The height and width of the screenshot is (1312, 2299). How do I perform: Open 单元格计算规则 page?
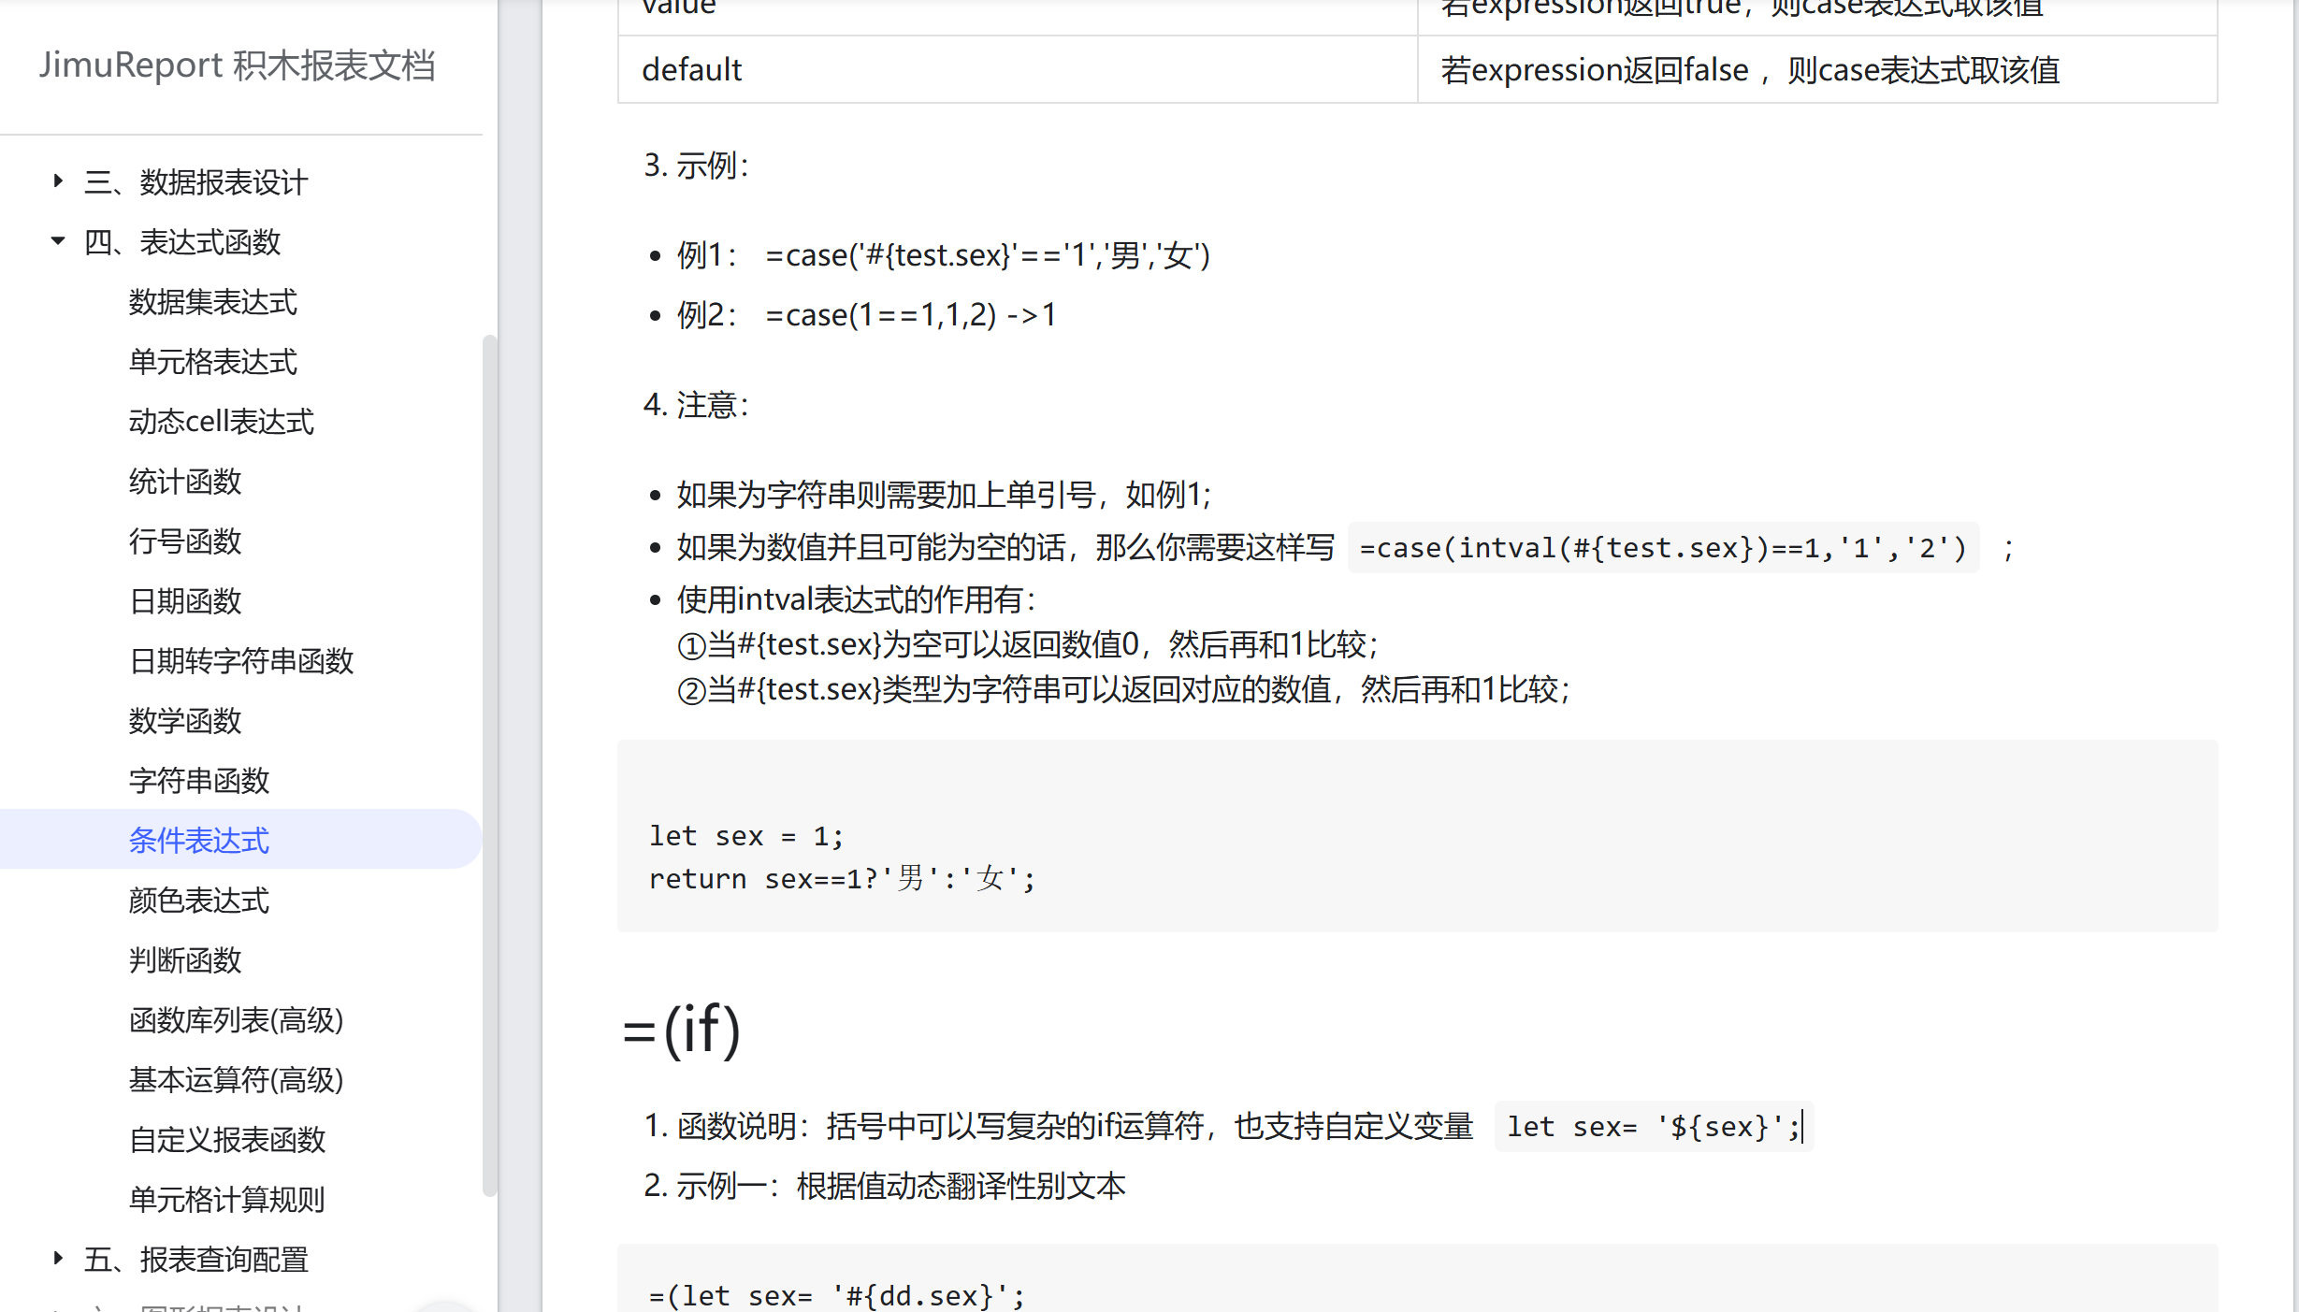click(227, 1199)
